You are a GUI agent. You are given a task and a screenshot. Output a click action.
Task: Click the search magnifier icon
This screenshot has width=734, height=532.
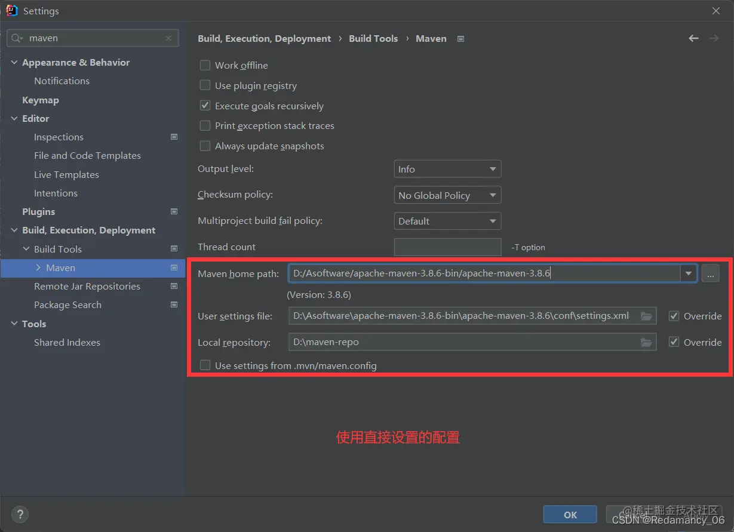17,38
